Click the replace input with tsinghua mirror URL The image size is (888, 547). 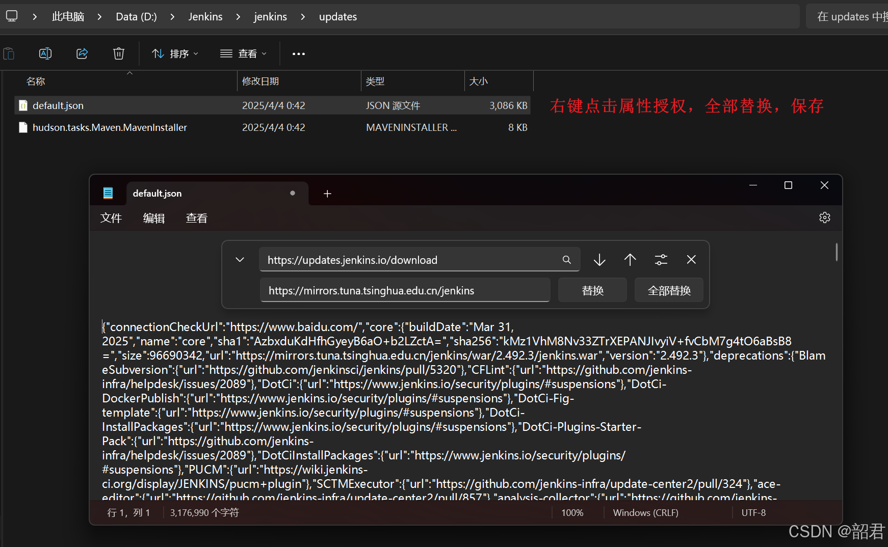405,290
